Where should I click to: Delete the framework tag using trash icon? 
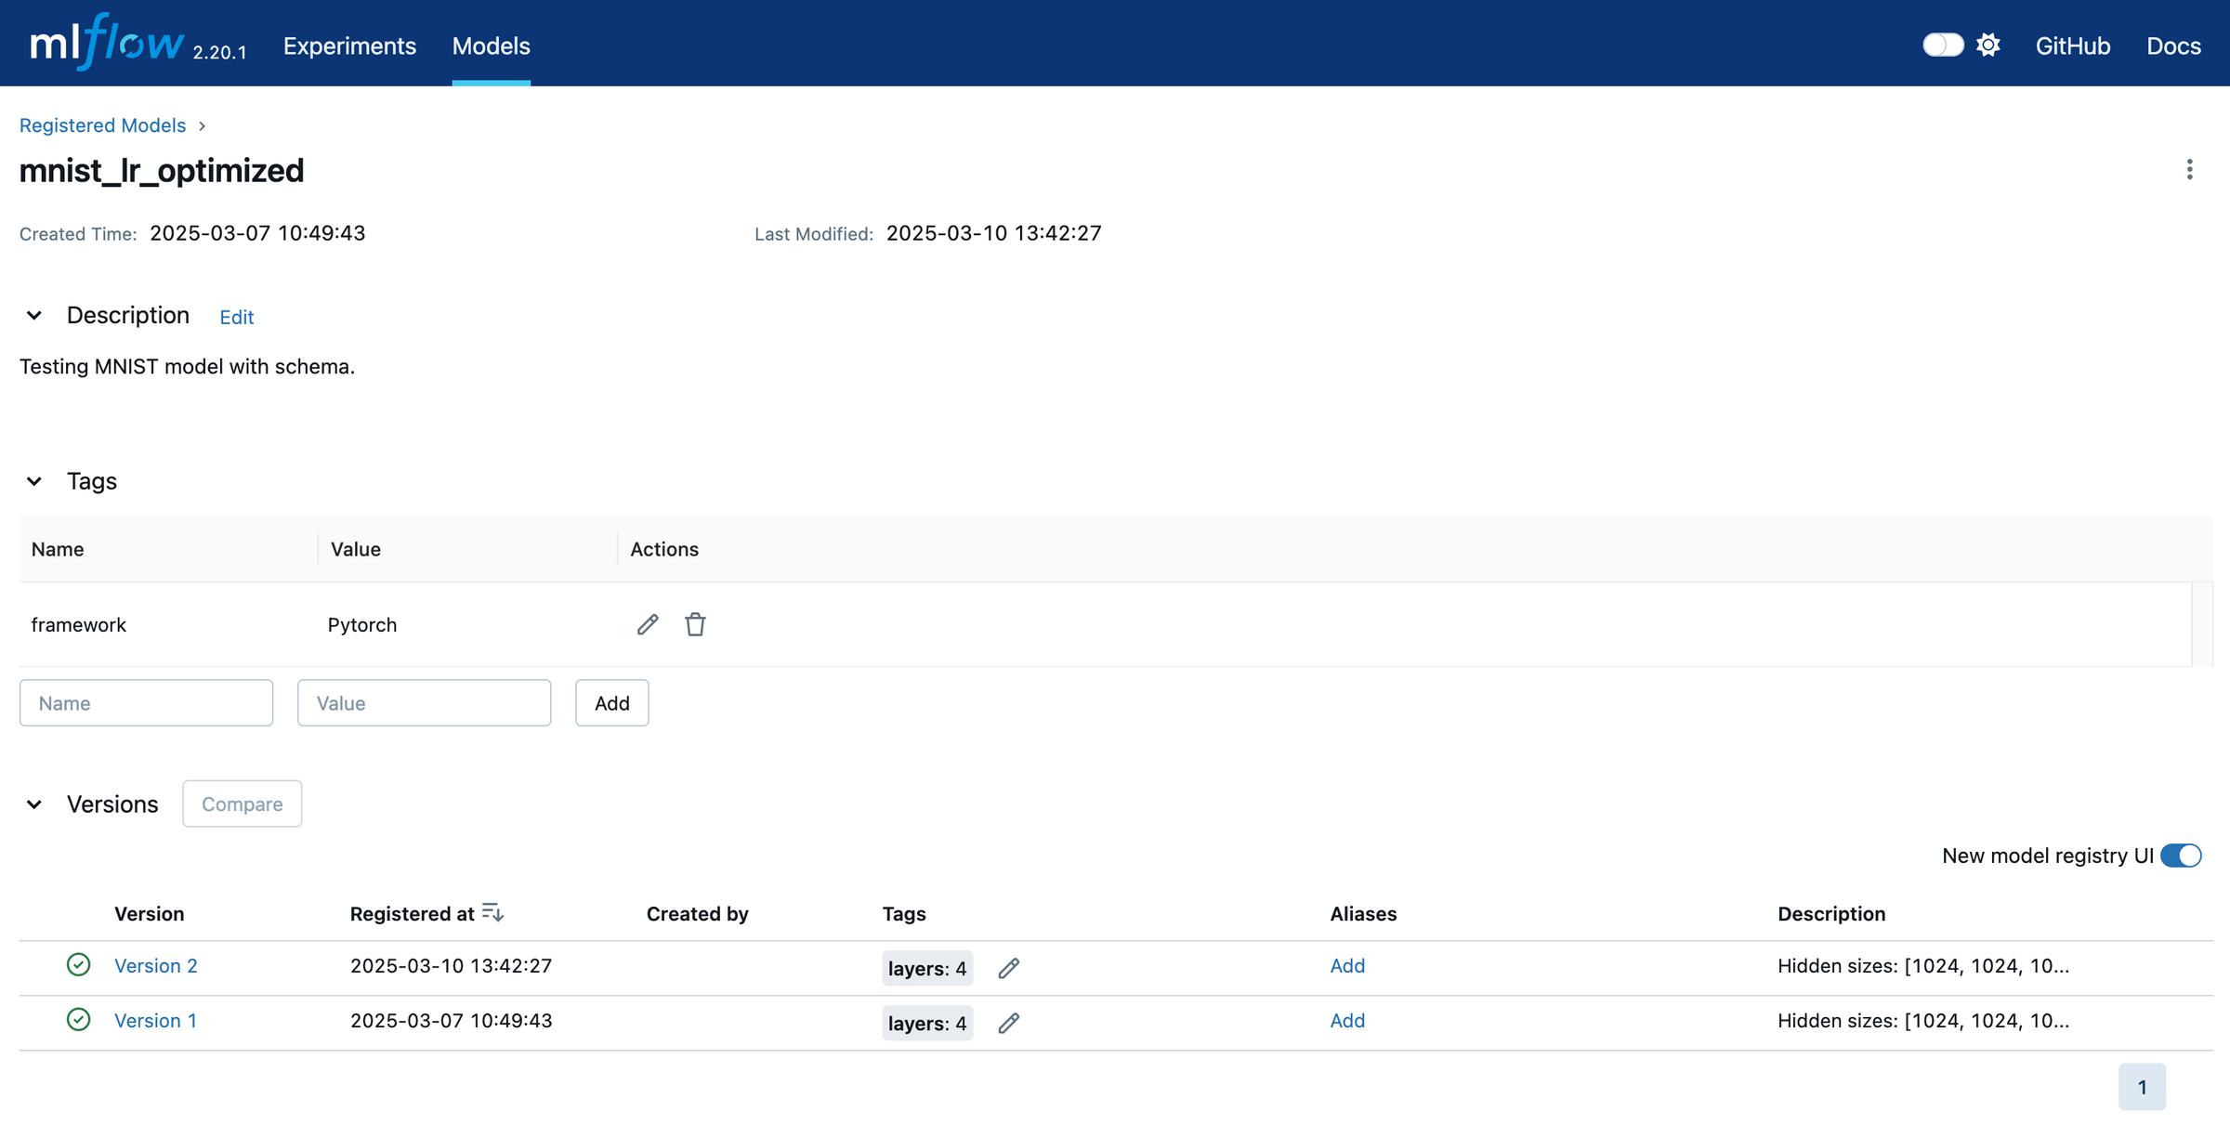click(695, 624)
